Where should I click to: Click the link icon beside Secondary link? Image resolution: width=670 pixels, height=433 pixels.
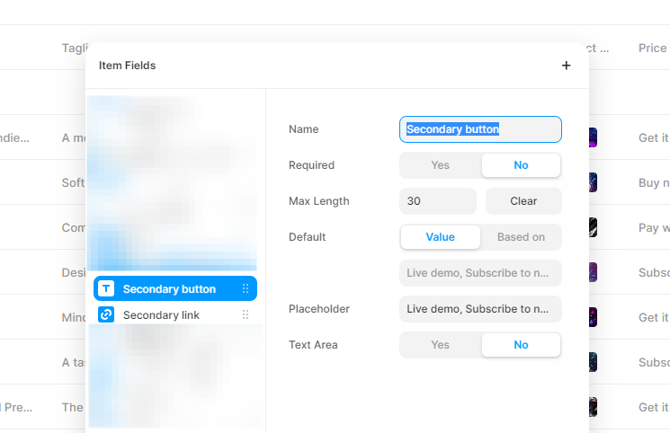click(x=106, y=314)
